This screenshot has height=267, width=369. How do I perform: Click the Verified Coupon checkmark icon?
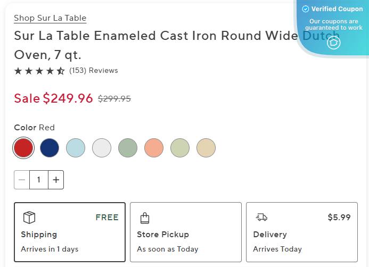pyautogui.click(x=306, y=9)
